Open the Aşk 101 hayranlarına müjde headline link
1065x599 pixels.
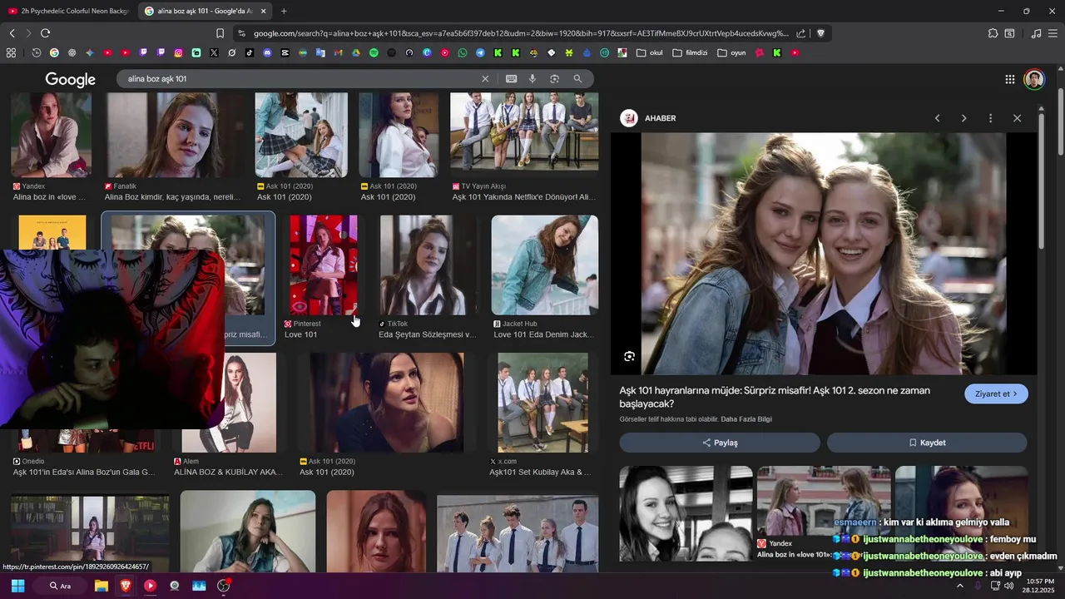(x=775, y=397)
